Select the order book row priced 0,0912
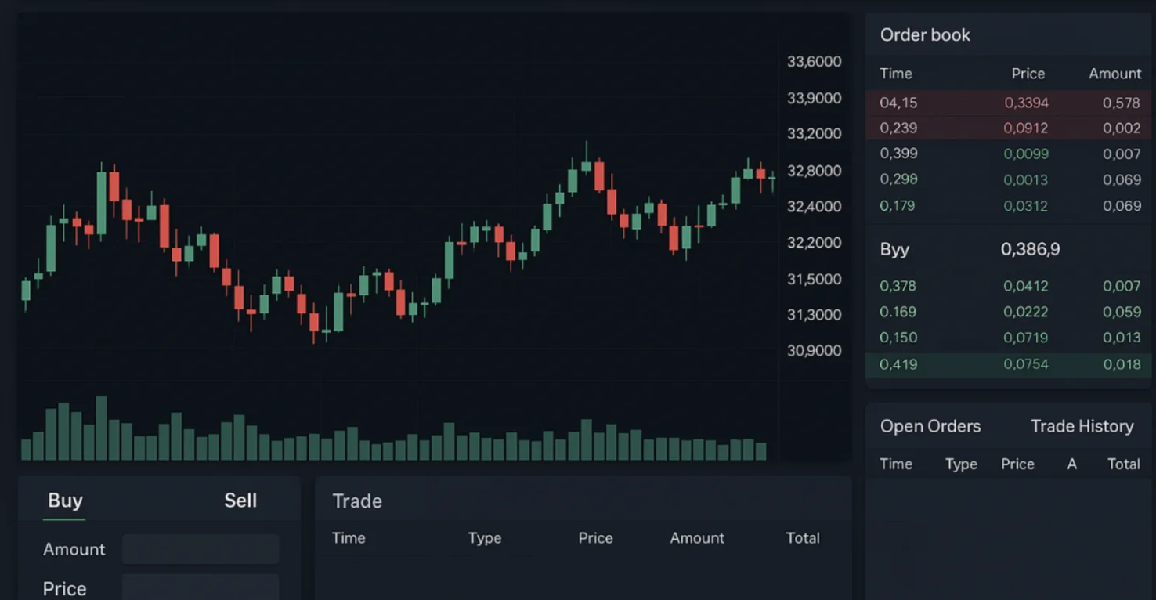Viewport: 1156px width, 600px height. [x=1009, y=128]
